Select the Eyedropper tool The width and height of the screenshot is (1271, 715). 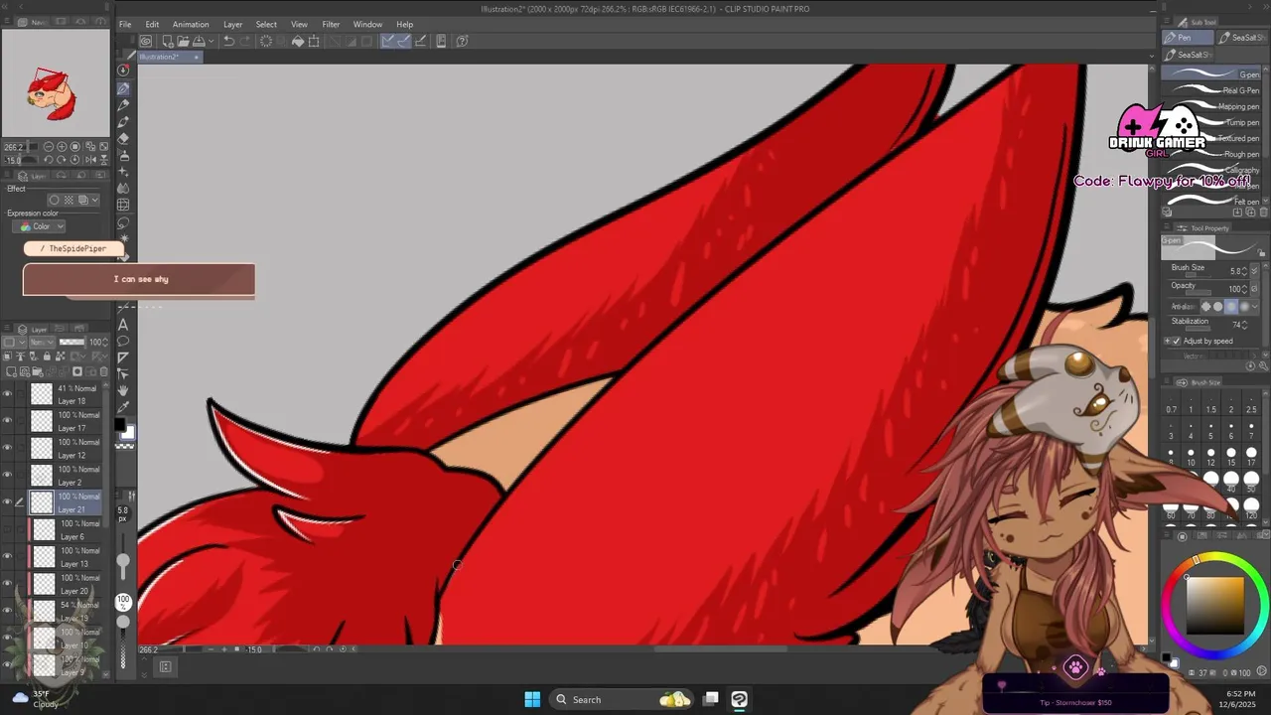[123, 407]
